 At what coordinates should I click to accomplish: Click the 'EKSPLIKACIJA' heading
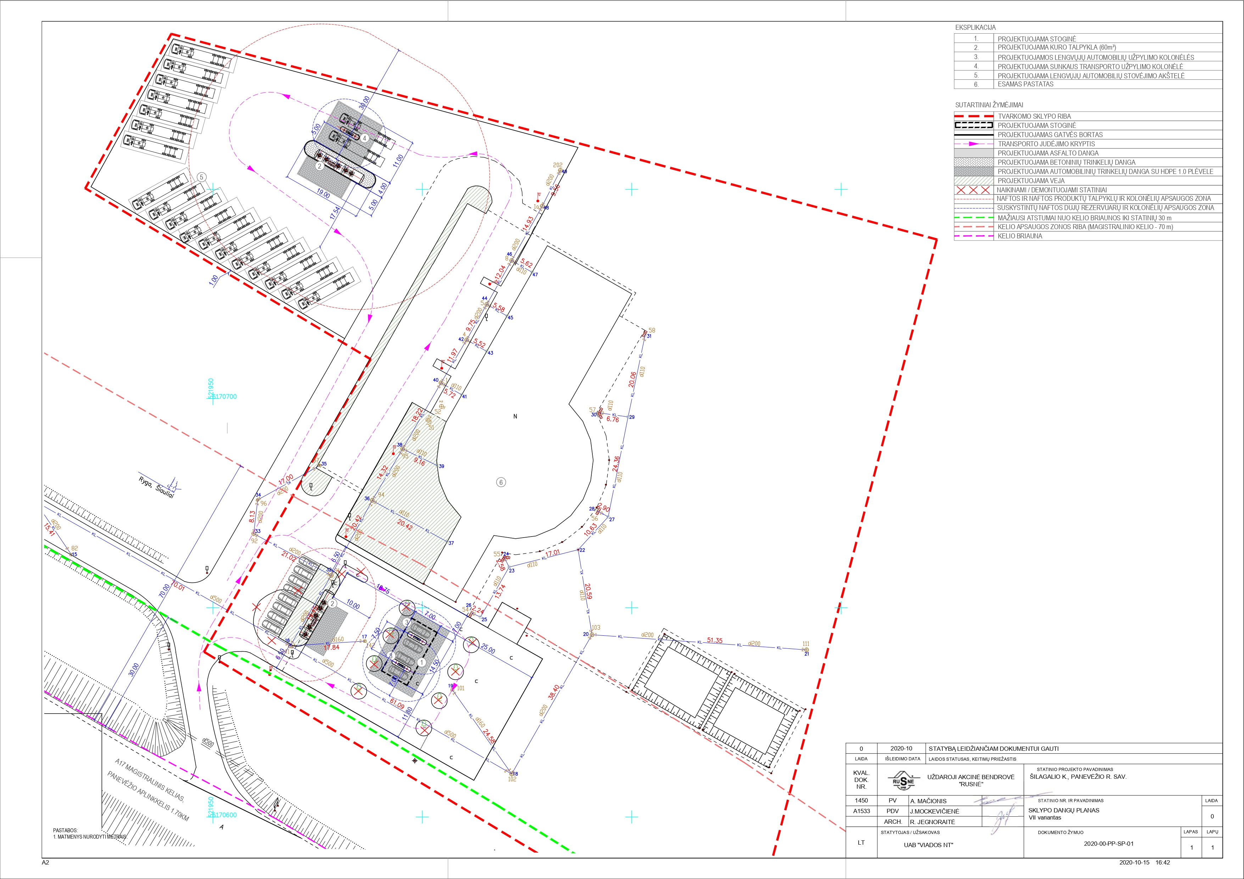coord(975,28)
